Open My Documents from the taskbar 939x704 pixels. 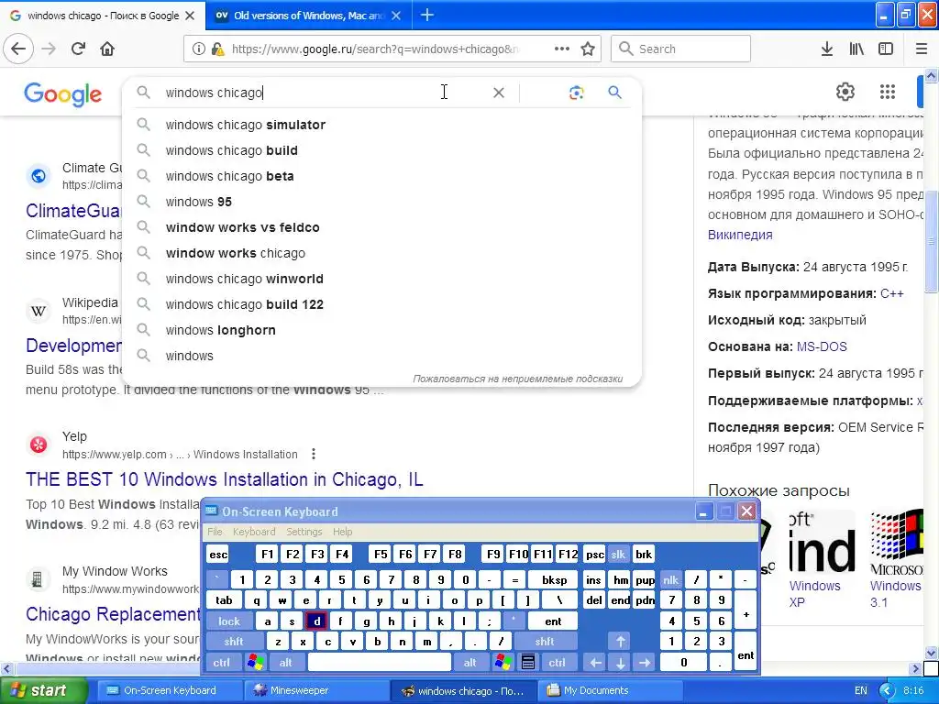[x=610, y=690]
